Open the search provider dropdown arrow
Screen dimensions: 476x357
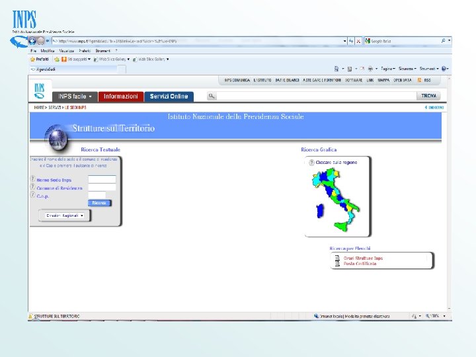[x=450, y=41]
